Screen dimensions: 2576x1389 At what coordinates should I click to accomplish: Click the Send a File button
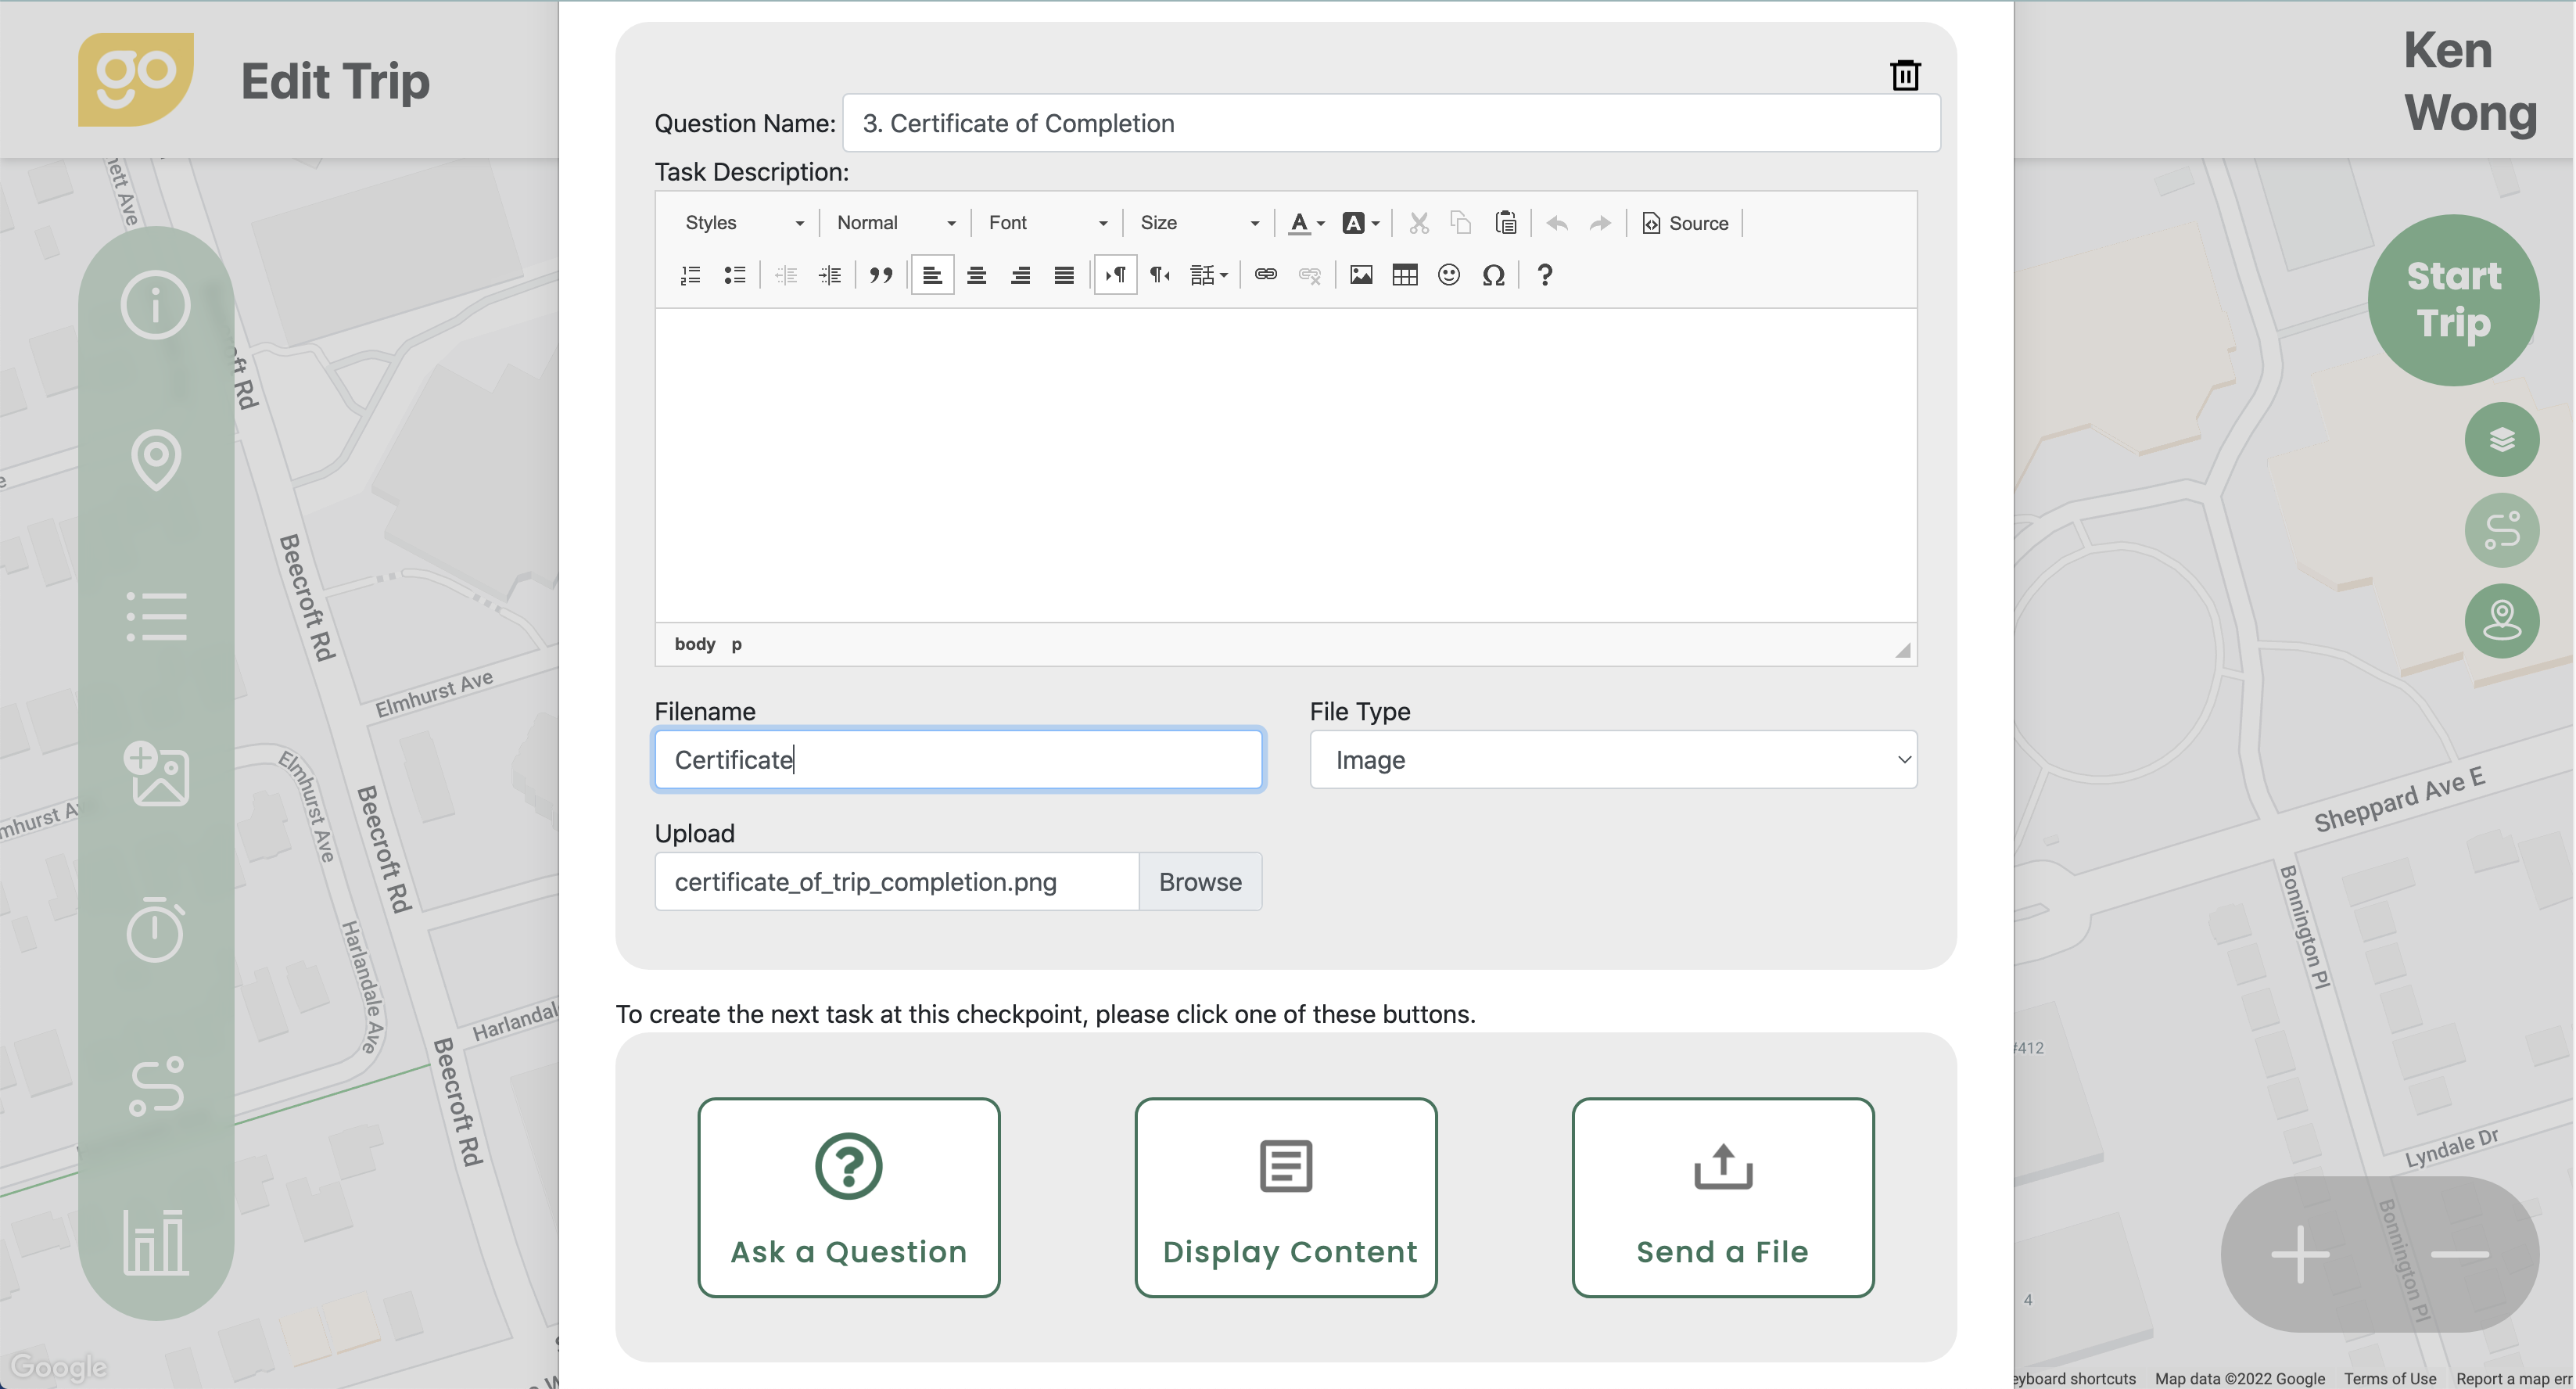(x=1722, y=1198)
